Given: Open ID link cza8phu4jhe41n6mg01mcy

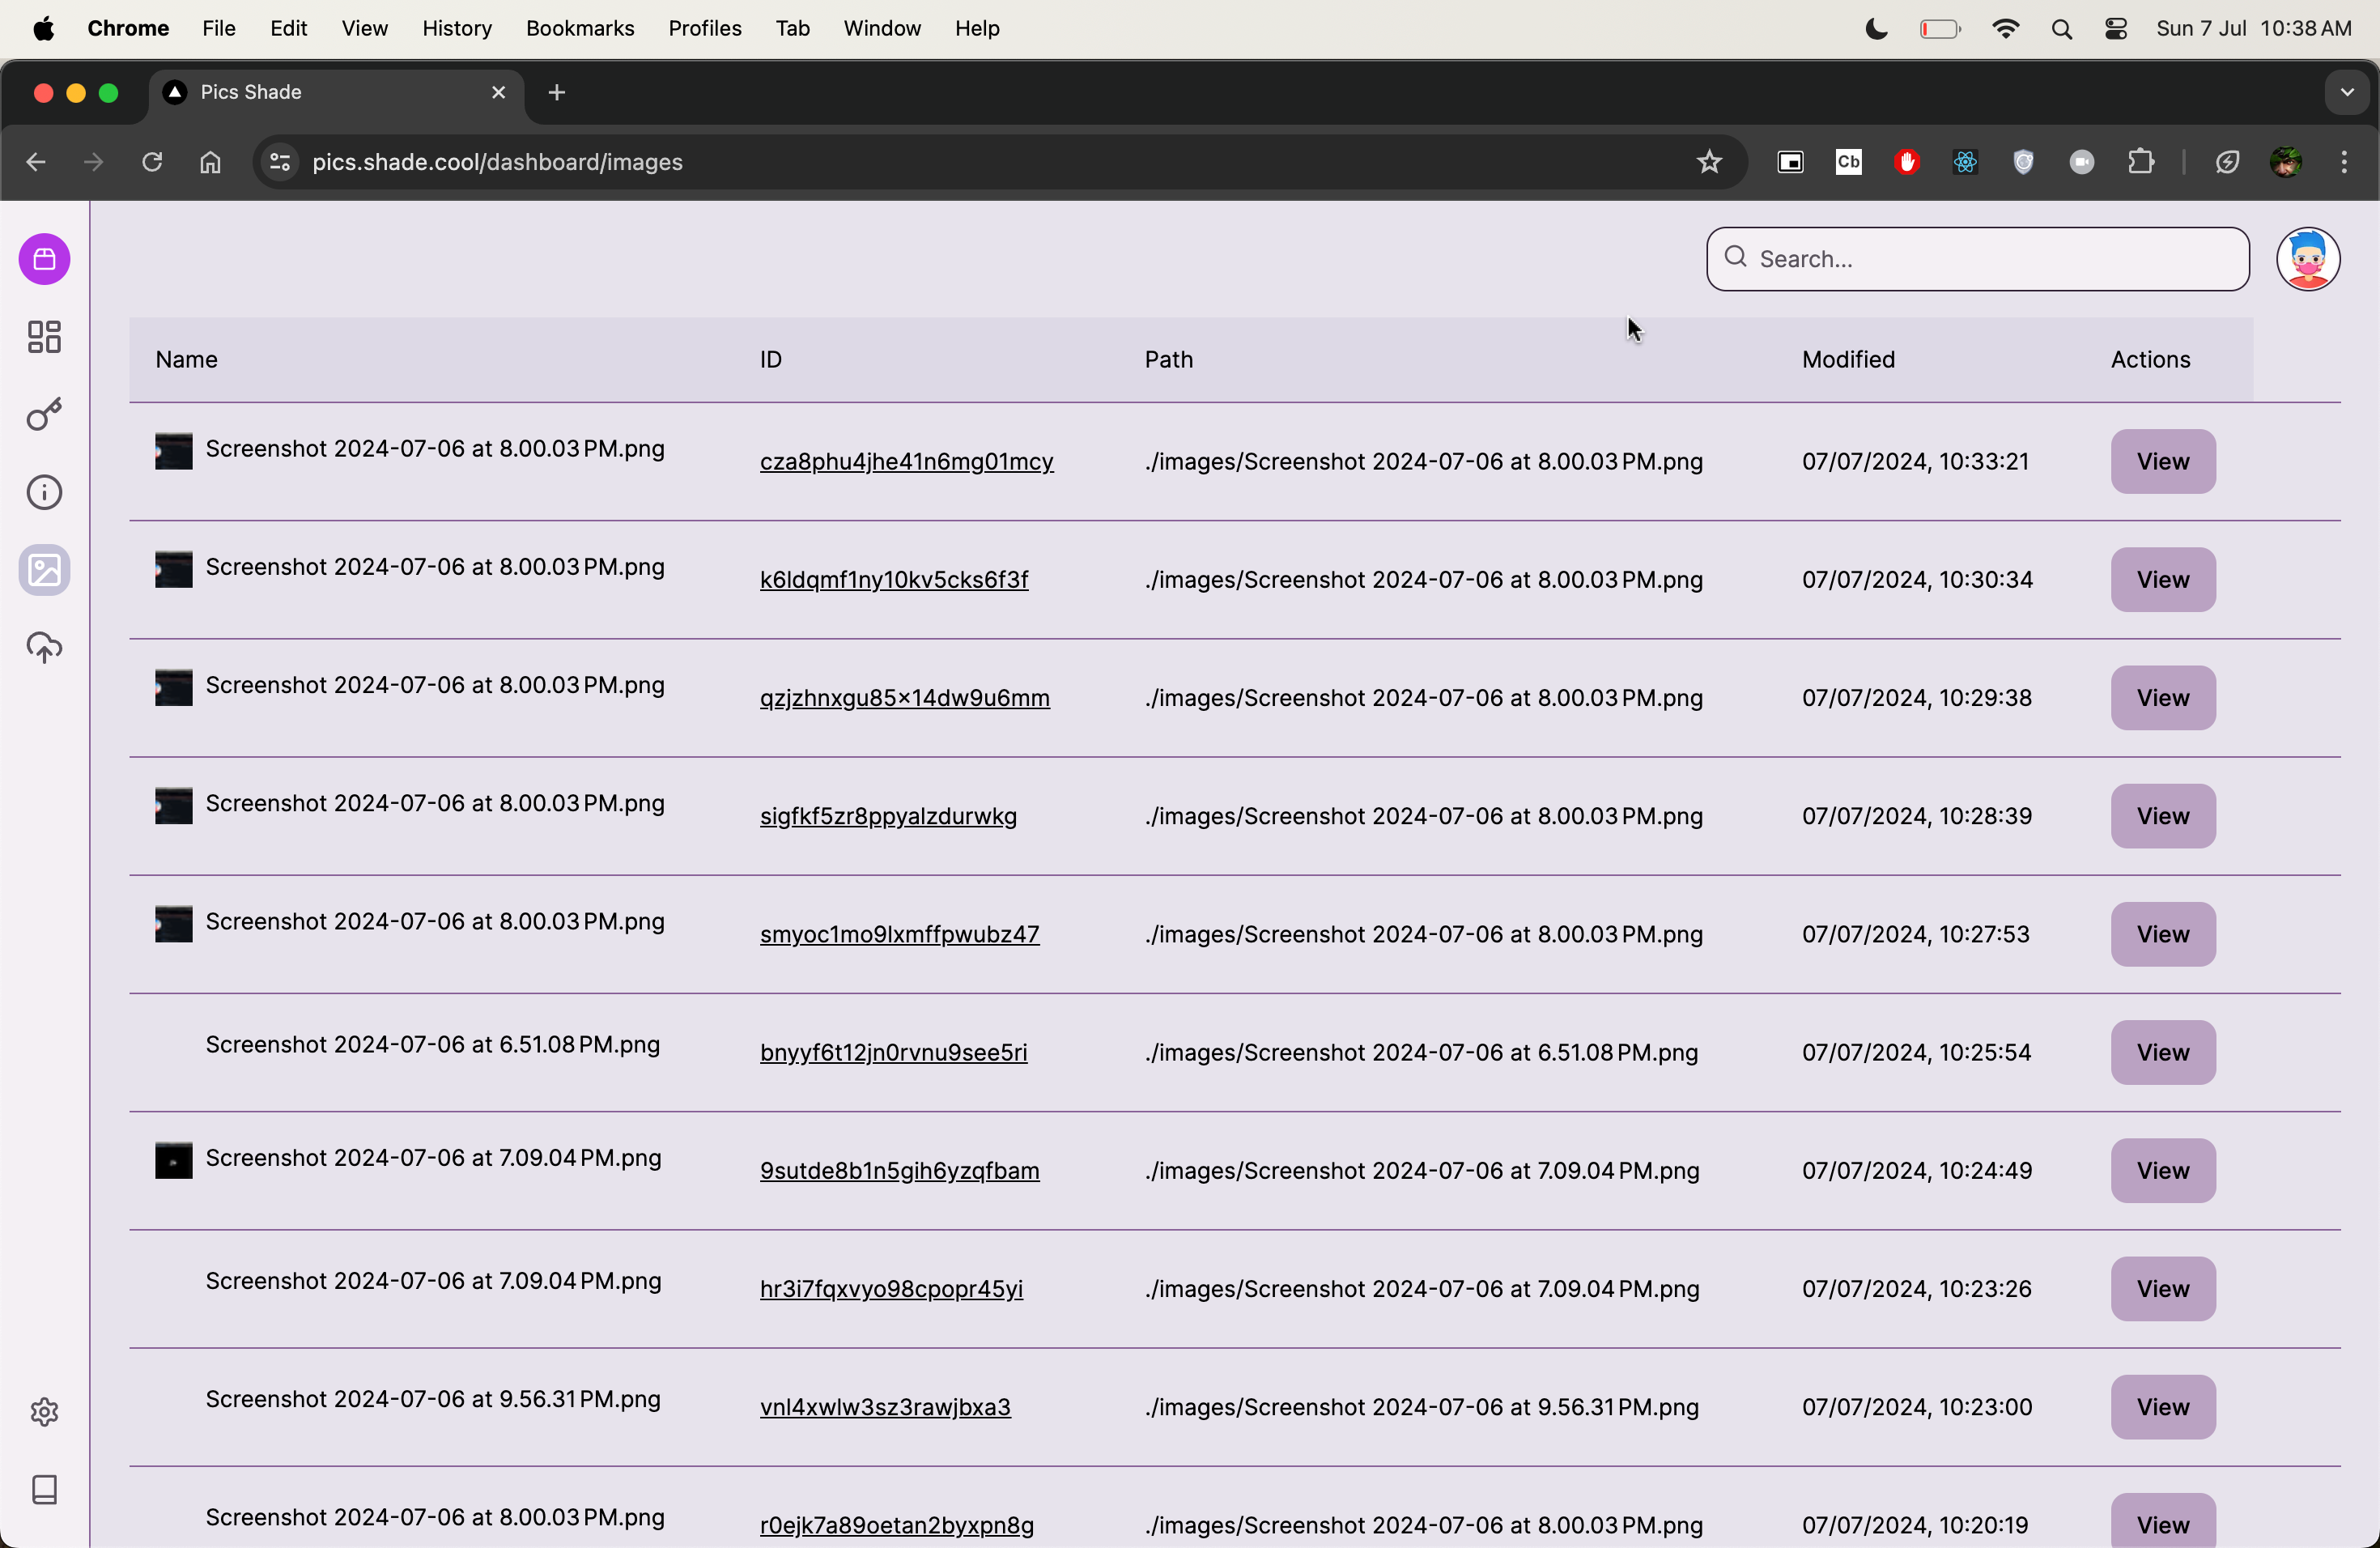Looking at the screenshot, I should pyautogui.click(x=906, y=462).
